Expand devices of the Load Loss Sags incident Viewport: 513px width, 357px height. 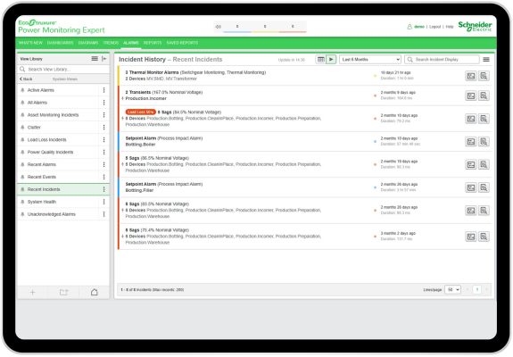coord(123,119)
